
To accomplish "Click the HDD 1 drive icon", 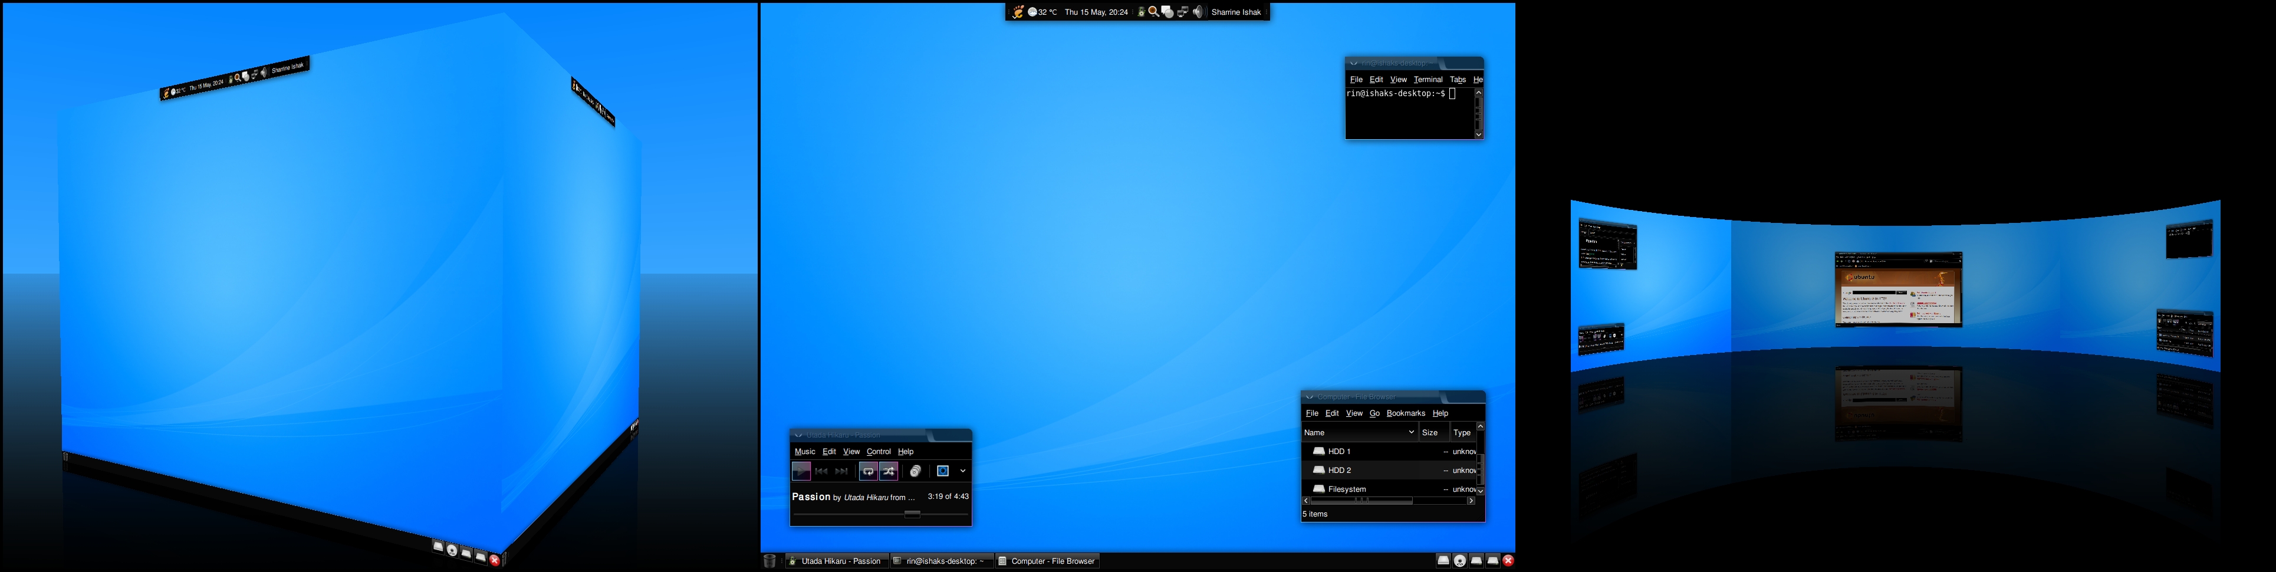I will pos(1318,451).
